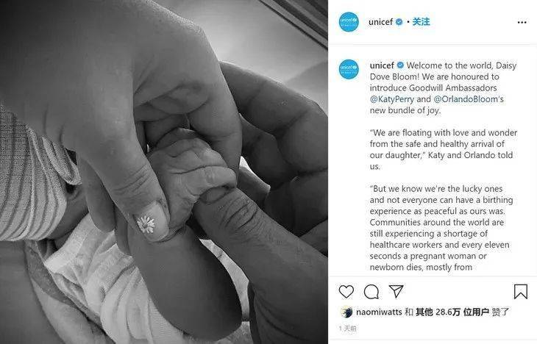Click the verified badge next to header username
This screenshot has height=344, width=537.
coord(399,22)
